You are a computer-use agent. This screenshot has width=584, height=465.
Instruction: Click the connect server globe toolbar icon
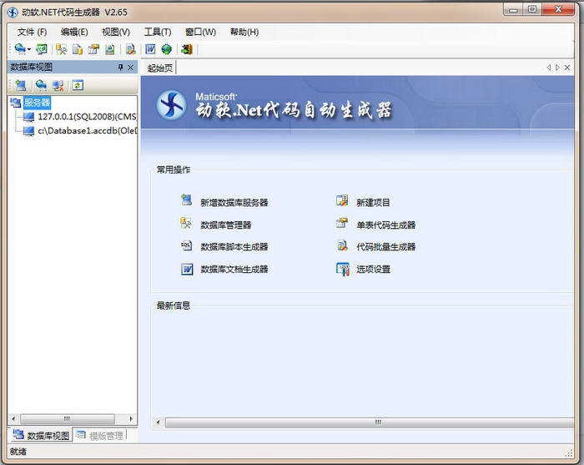coord(19,48)
